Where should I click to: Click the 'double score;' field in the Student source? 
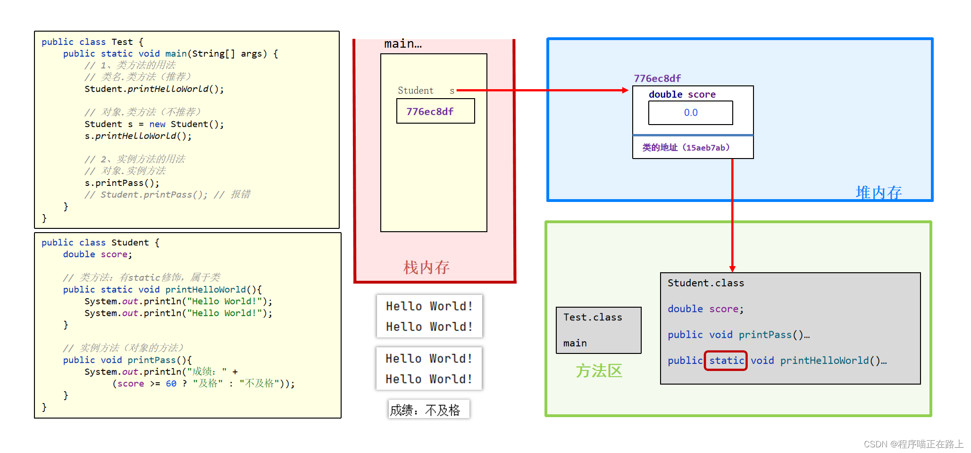tap(98, 254)
